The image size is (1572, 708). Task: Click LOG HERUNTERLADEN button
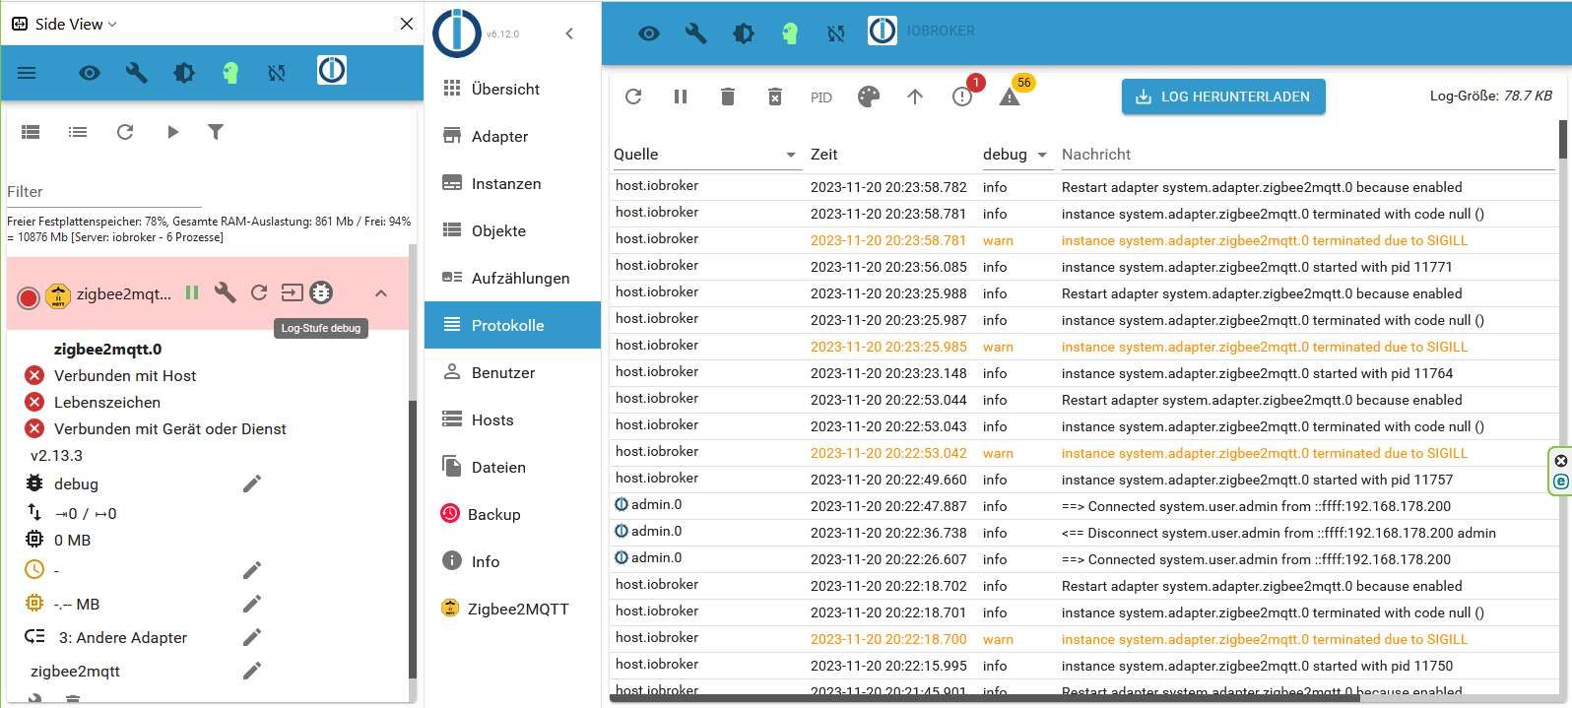click(1223, 97)
